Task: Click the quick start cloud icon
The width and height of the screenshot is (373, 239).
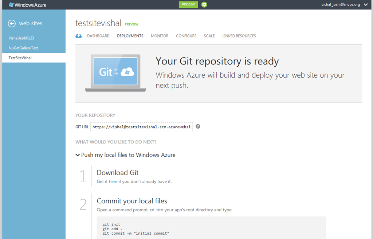Action: 79,36
